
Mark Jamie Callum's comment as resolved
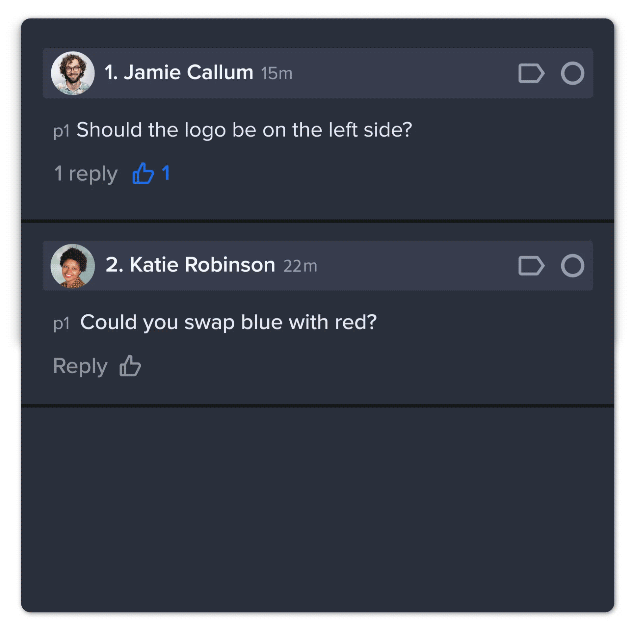pyautogui.click(x=572, y=73)
